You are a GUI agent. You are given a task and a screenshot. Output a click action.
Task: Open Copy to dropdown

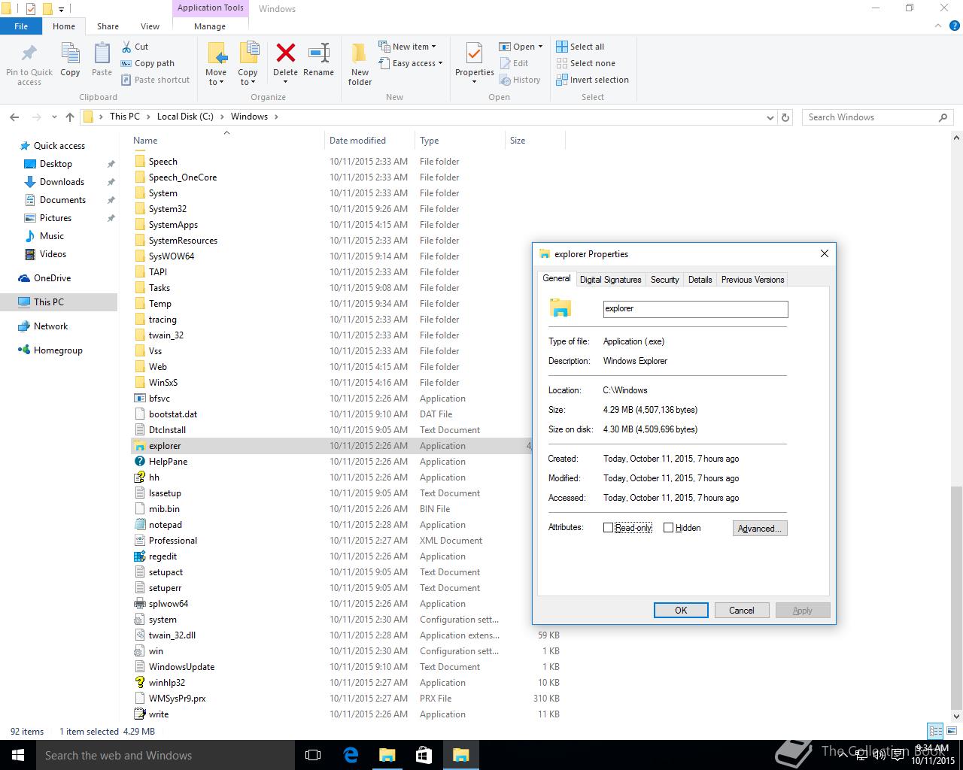(x=248, y=77)
